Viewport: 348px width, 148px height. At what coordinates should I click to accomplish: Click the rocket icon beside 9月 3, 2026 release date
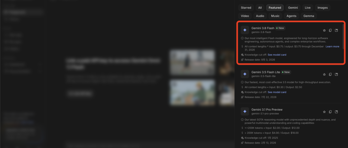(x=242, y=60)
